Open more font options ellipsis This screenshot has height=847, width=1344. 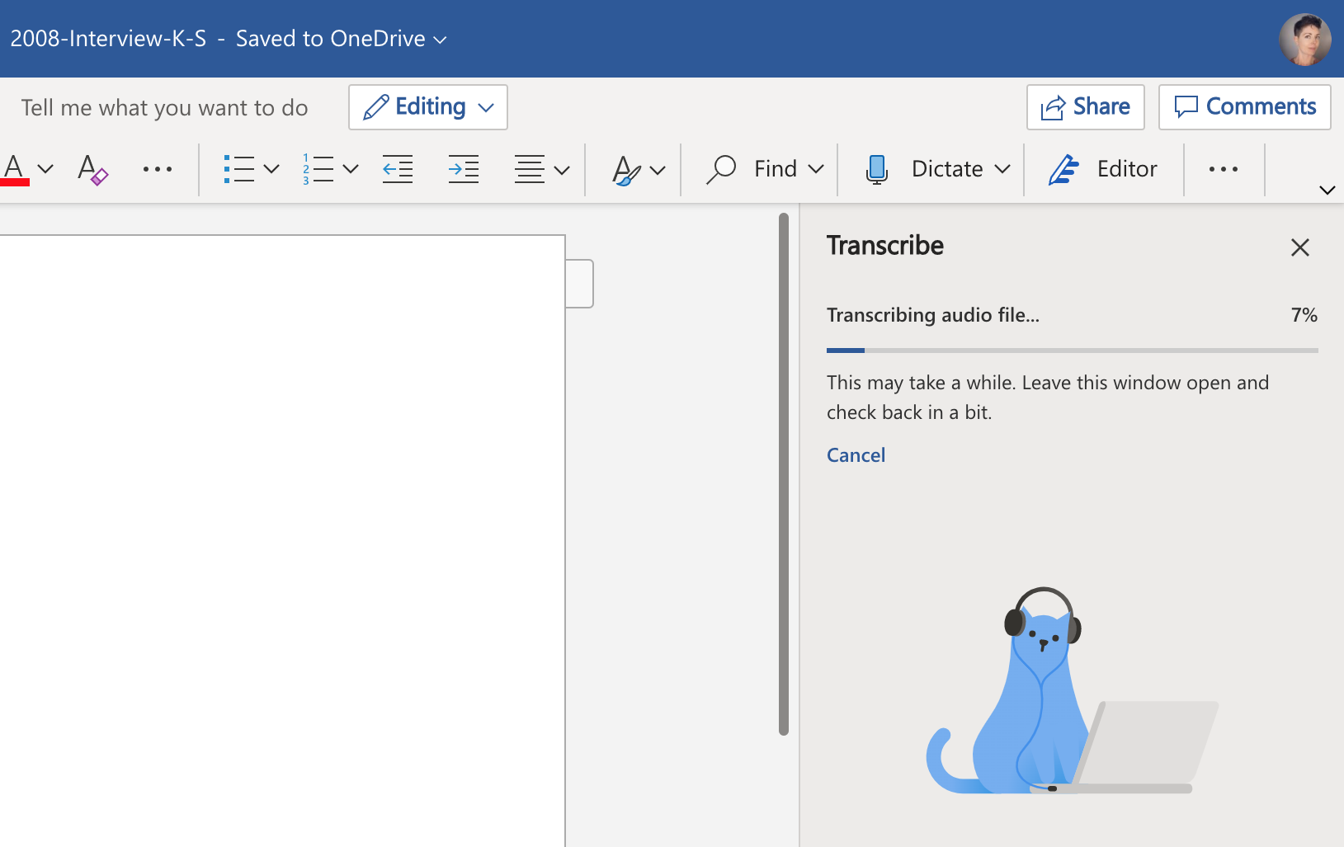[x=157, y=169]
